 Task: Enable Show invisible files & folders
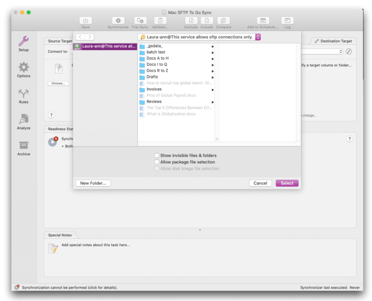tap(156, 155)
